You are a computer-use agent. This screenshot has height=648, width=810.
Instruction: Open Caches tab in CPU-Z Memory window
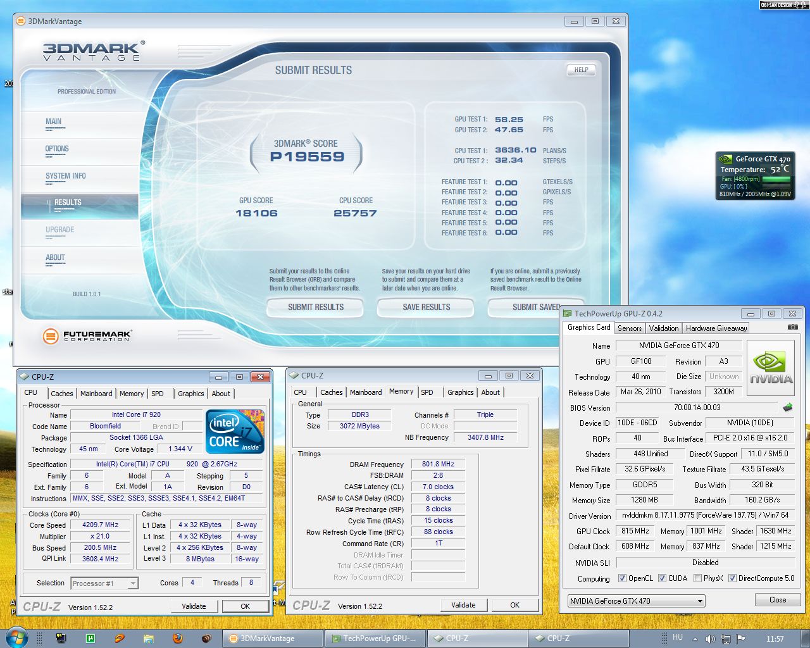point(331,392)
